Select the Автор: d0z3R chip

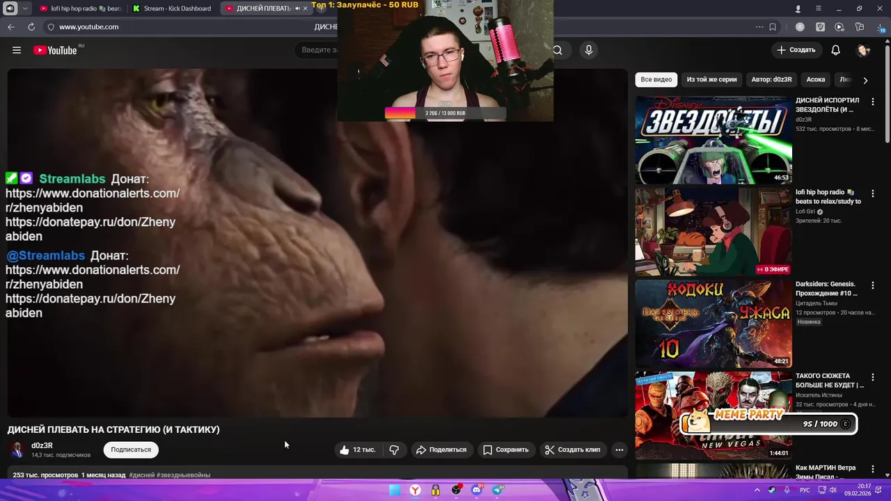coord(771,79)
